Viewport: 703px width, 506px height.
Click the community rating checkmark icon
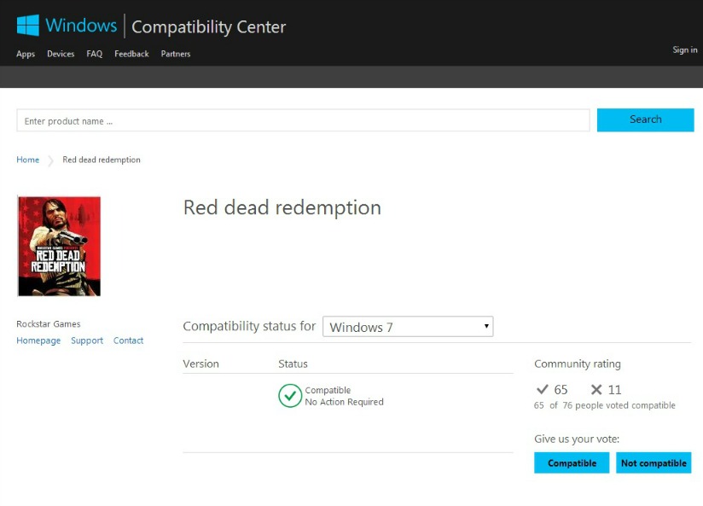click(x=542, y=390)
